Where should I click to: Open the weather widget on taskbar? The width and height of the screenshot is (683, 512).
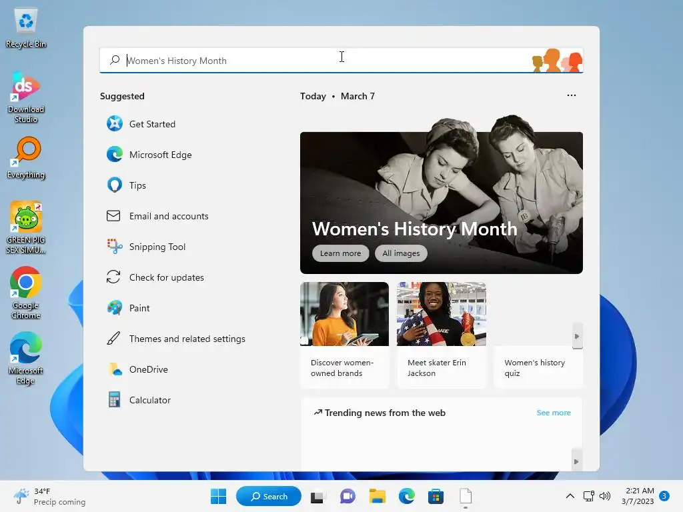(49, 496)
